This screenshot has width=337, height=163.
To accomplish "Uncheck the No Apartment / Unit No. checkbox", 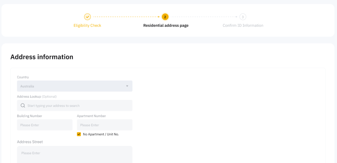I will 79,134.
